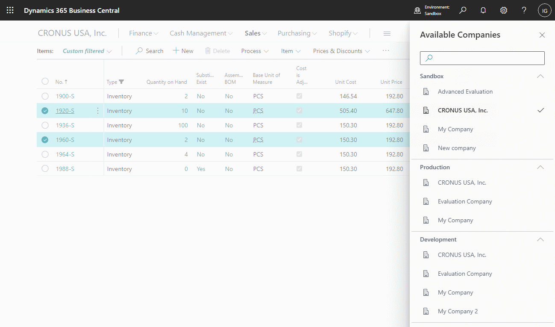The height and width of the screenshot is (327, 555).
Task: Click the Advanced Evaluation company icon
Action: pyautogui.click(x=426, y=91)
